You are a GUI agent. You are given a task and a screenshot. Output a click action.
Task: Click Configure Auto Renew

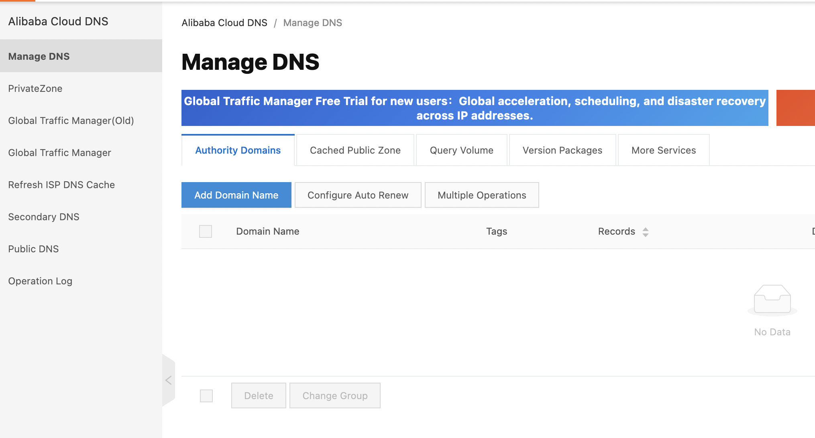pos(358,195)
